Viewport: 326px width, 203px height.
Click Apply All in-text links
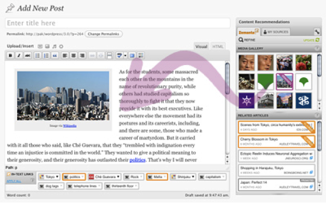tap(14, 181)
